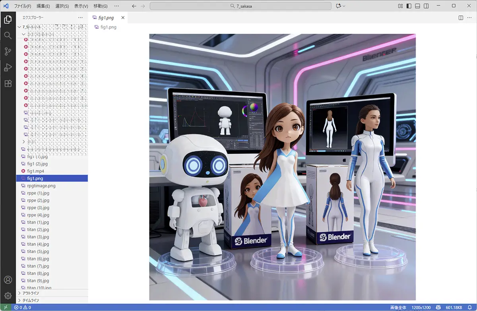Toggle the primary side bar layout button
Screen dimensions: 477x311
(x=409, y=6)
